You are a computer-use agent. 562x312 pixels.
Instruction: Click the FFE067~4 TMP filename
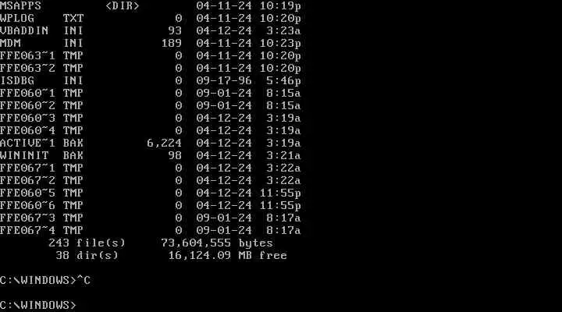click(x=41, y=230)
